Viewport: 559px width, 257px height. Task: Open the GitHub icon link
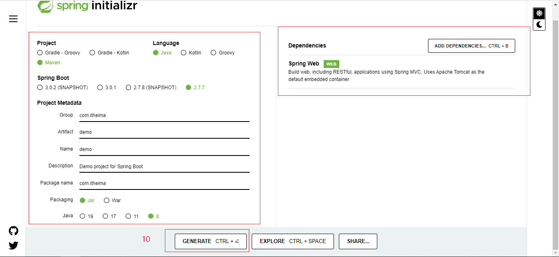pos(14,231)
